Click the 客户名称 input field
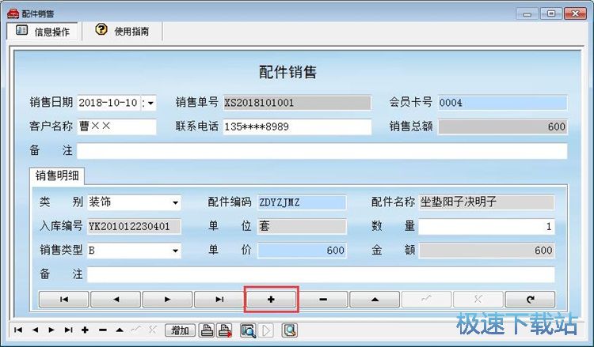The height and width of the screenshot is (347, 594). 116,126
